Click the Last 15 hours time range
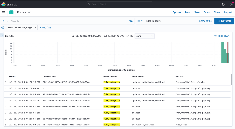This screenshot has width=235, height=129. point(153,21)
